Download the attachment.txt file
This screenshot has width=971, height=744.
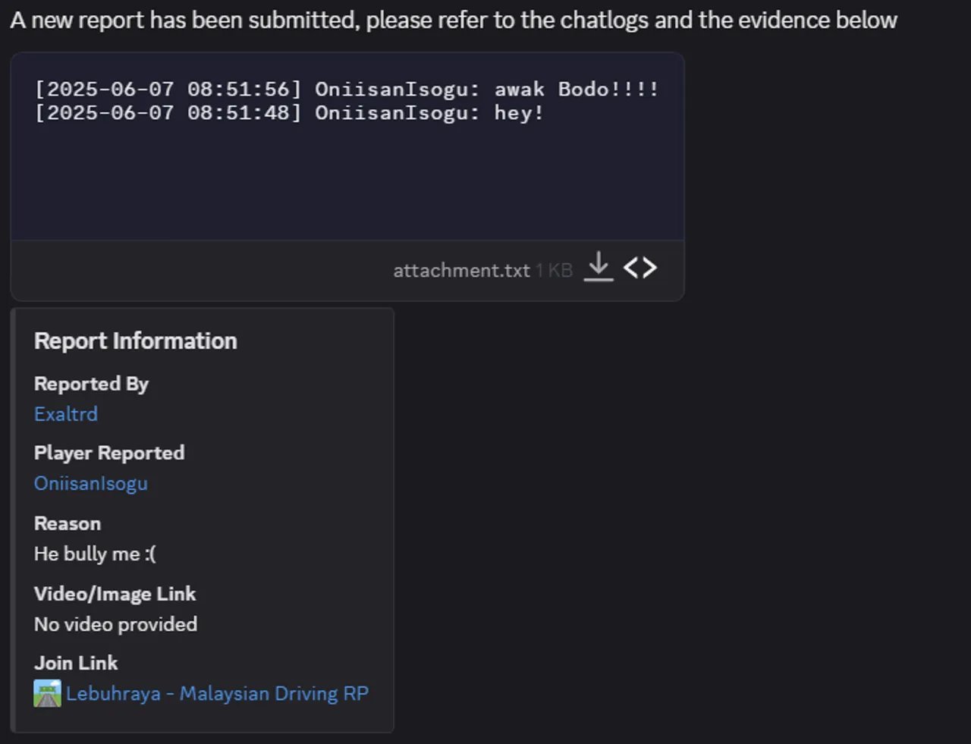(x=599, y=267)
